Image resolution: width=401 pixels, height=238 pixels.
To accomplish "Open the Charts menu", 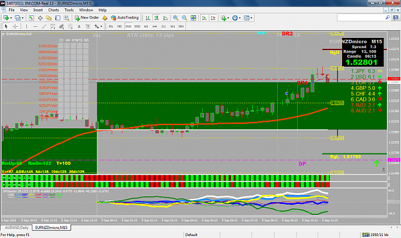I will [53, 10].
